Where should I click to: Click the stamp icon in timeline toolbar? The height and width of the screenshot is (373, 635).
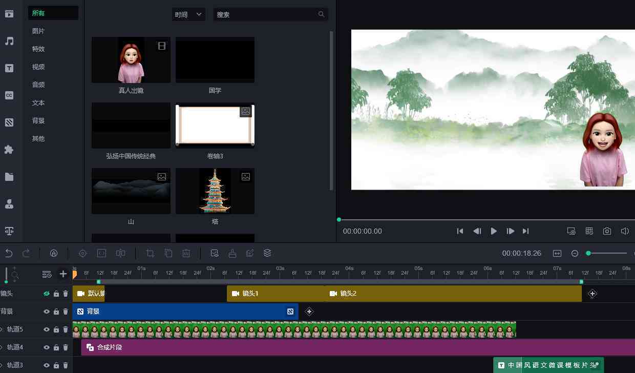[232, 253]
